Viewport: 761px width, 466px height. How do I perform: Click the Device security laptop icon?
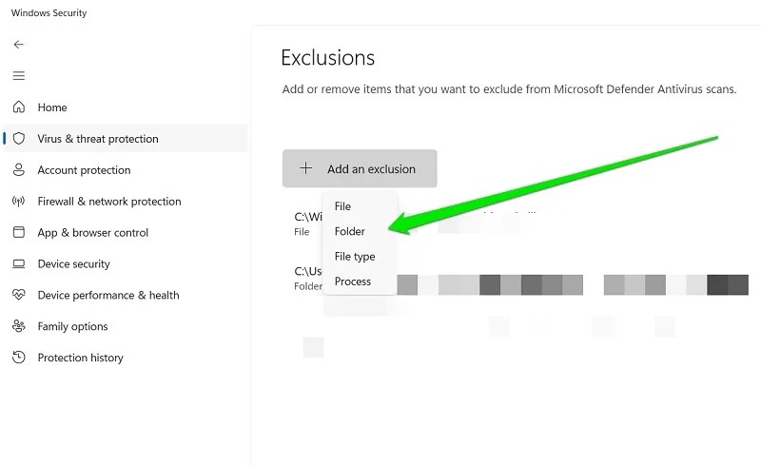click(x=18, y=263)
